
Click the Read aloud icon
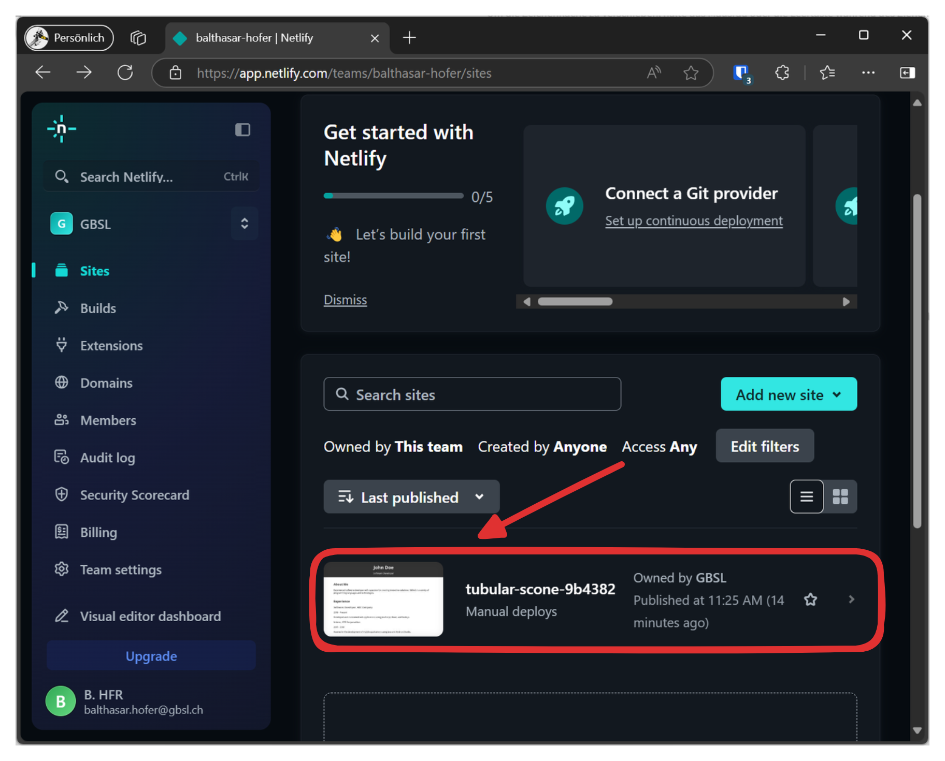(654, 72)
